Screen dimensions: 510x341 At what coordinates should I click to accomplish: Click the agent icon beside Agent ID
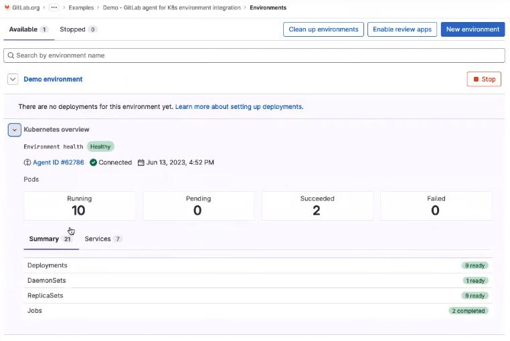pos(27,162)
